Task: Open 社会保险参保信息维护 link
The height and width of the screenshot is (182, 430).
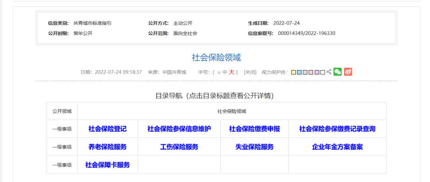Action: click(179, 129)
